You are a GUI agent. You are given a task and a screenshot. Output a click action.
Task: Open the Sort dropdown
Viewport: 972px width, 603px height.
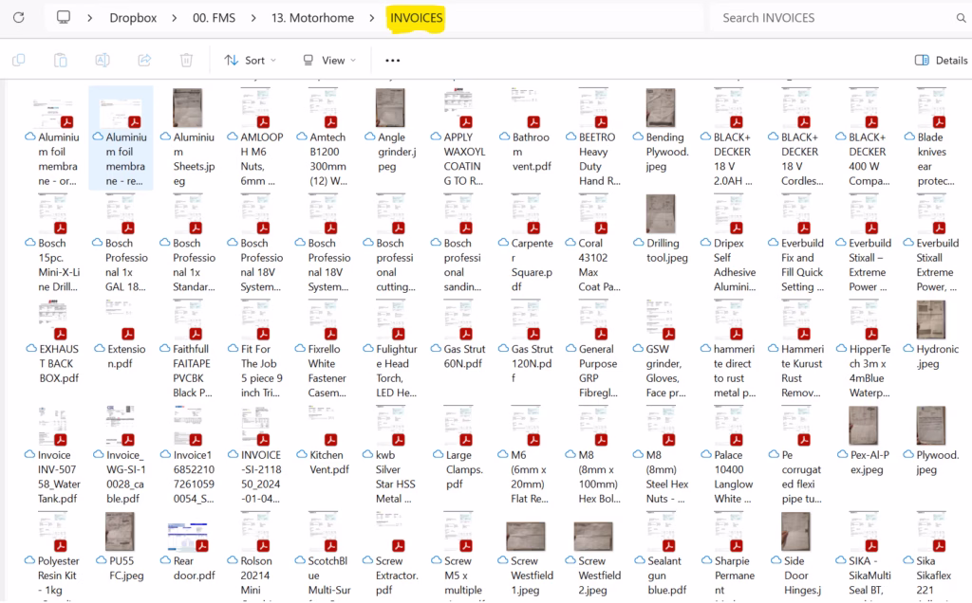(x=251, y=60)
